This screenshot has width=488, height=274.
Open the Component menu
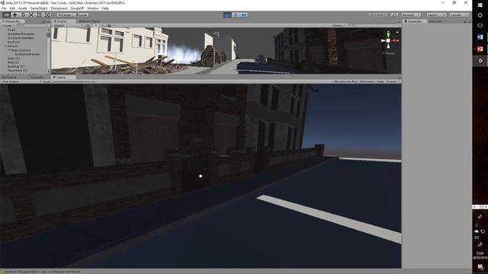[59, 8]
